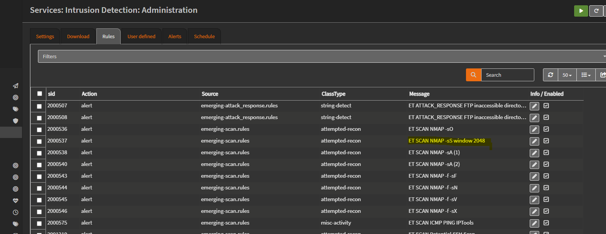The height and width of the screenshot is (234, 606).
Task: Click the green start service play button
Action: (581, 11)
